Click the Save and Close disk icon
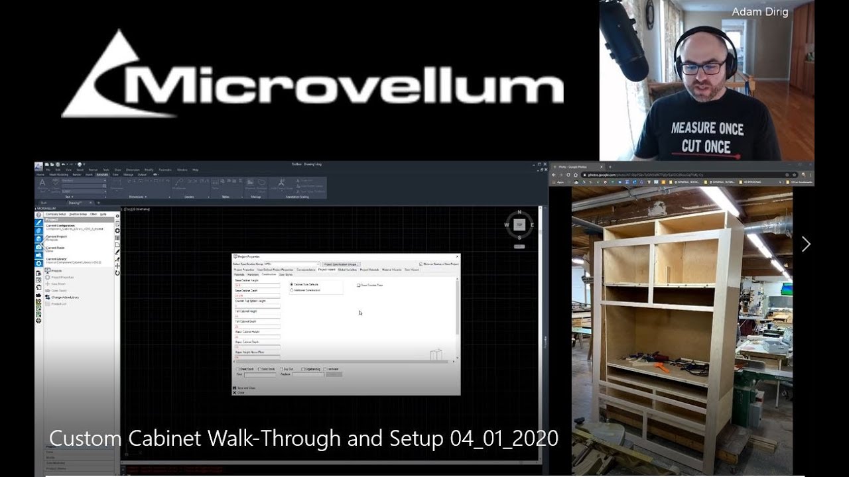Viewport: 849px width, 477px height. pos(234,388)
